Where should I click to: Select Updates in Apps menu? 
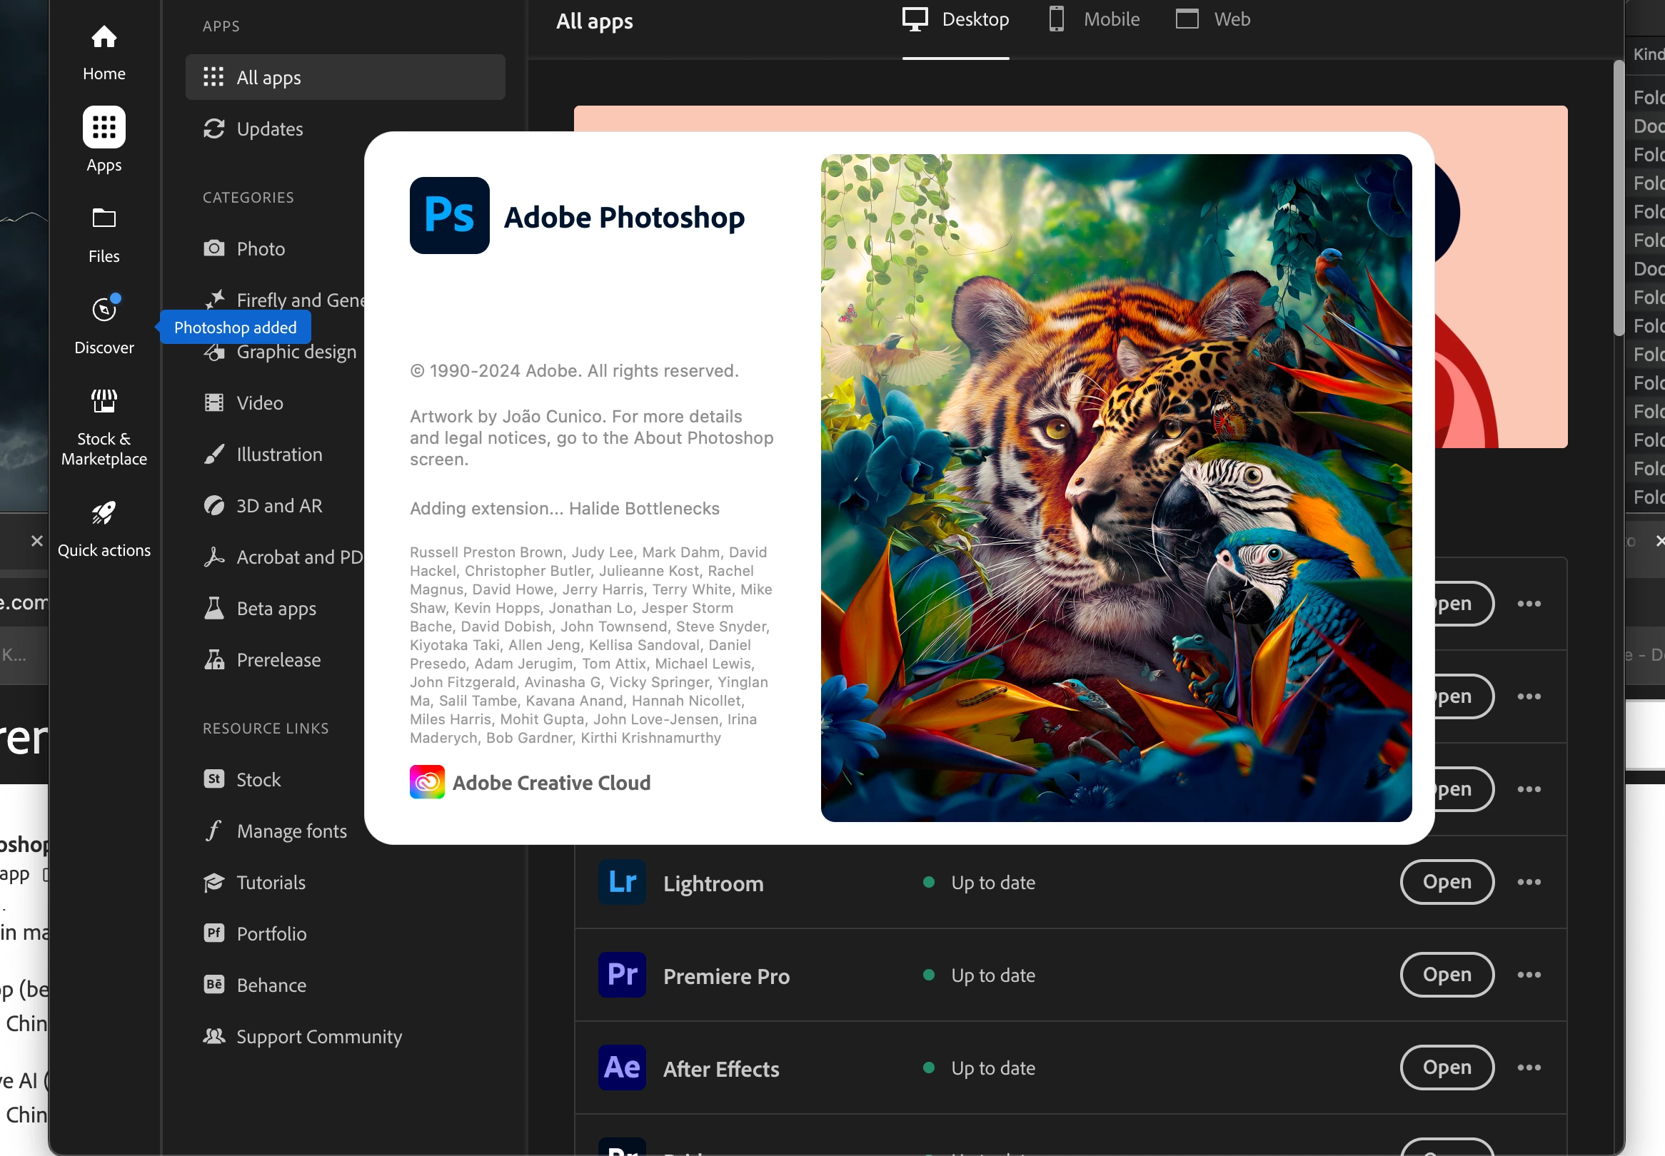(x=270, y=129)
